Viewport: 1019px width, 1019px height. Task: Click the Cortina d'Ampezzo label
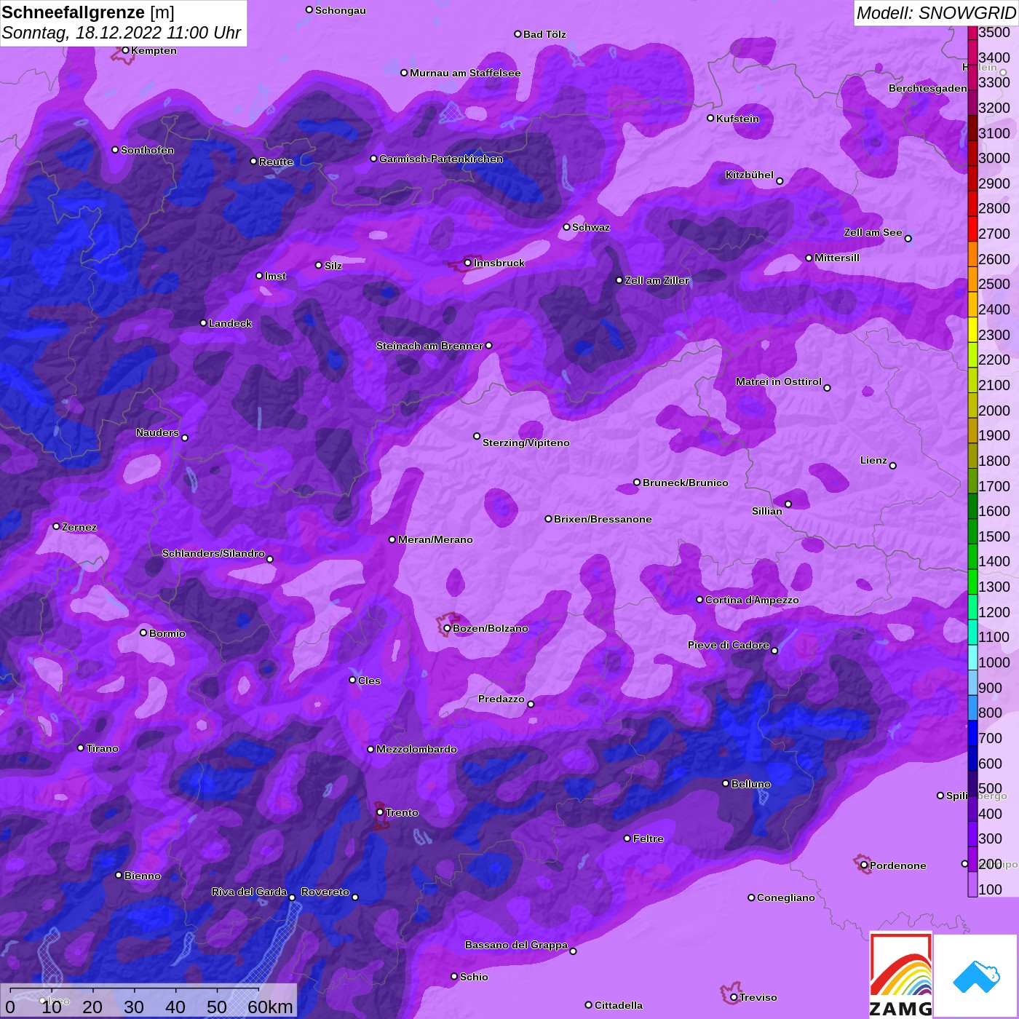[x=752, y=600]
